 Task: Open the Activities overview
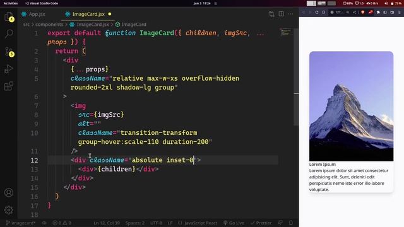pyautogui.click(x=11, y=3)
